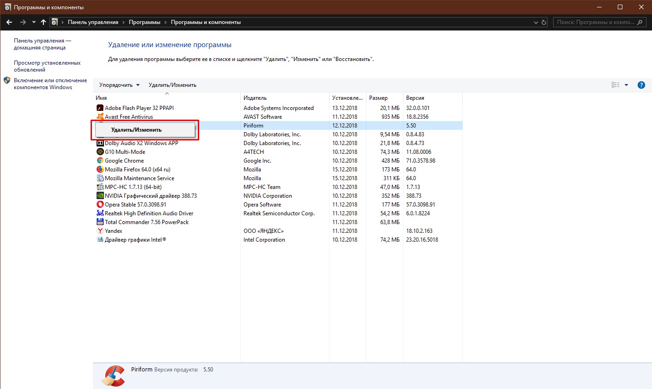The width and height of the screenshot is (652, 389).
Task: Sort by the Имя column header
Action: [x=167, y=98]
